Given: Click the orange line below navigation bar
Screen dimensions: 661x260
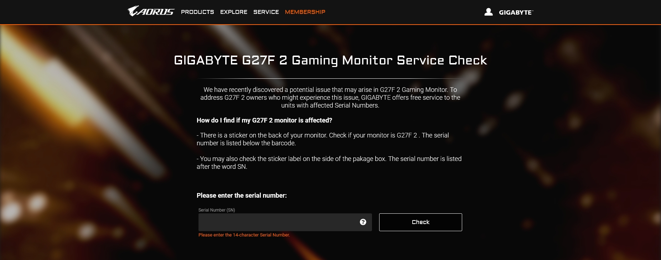Looking at the screenshot, I should (330, 24).
